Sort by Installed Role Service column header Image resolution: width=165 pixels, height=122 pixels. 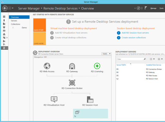[x=154, y=65]
